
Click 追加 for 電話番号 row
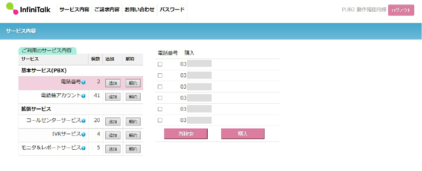click(x=113, y=83)
